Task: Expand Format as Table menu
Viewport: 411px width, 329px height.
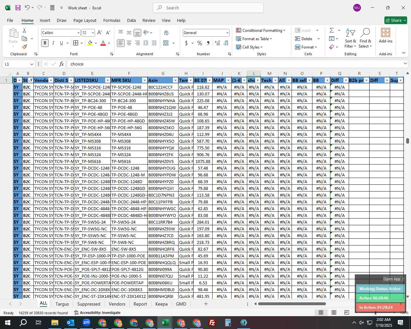Action: (x=254, y=39)
